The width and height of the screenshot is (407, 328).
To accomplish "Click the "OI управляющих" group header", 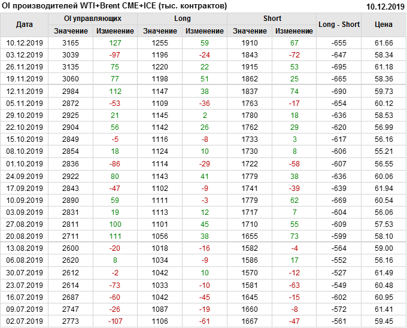I will tap(93, 19).
